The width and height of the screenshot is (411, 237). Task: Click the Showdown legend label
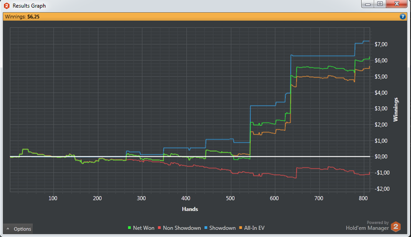tap(223, 228)
